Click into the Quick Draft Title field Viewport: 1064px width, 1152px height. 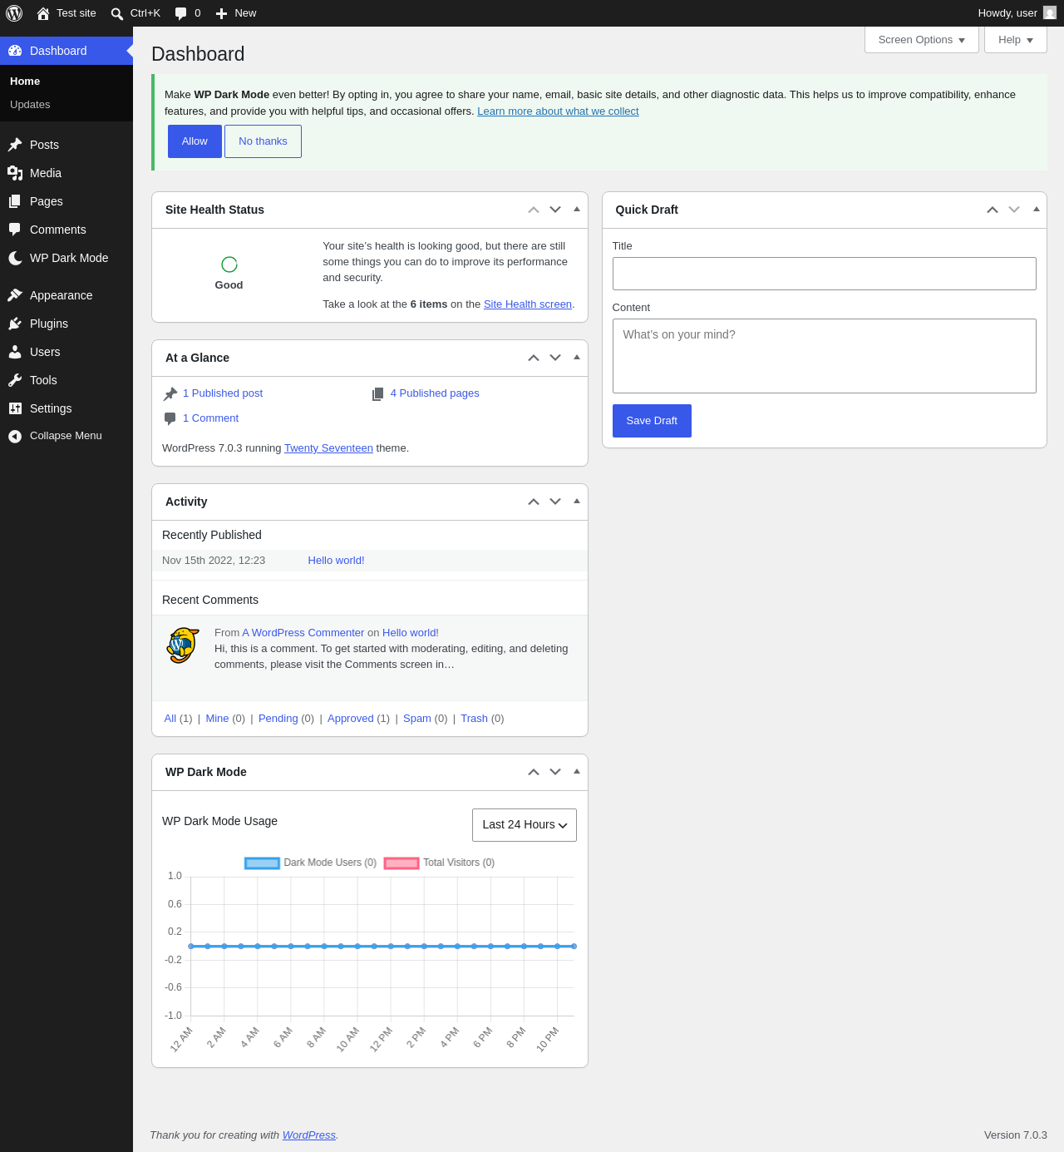coord(825,274)
